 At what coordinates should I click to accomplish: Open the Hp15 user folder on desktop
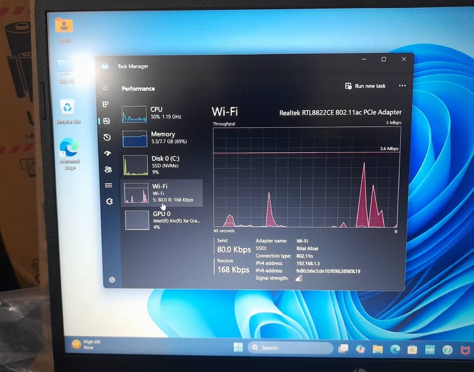pyautogui.click(x=64, y=29)
